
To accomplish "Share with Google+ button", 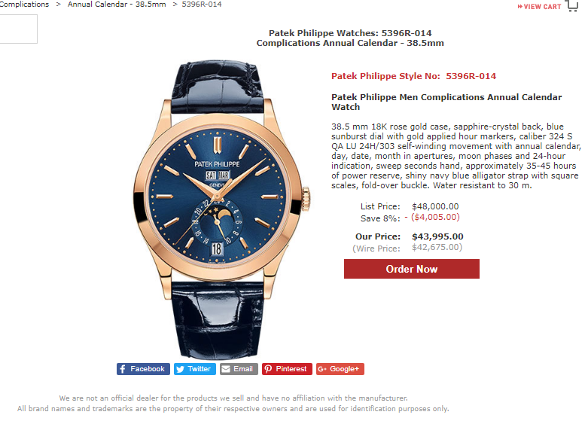I will pos(340,369).
